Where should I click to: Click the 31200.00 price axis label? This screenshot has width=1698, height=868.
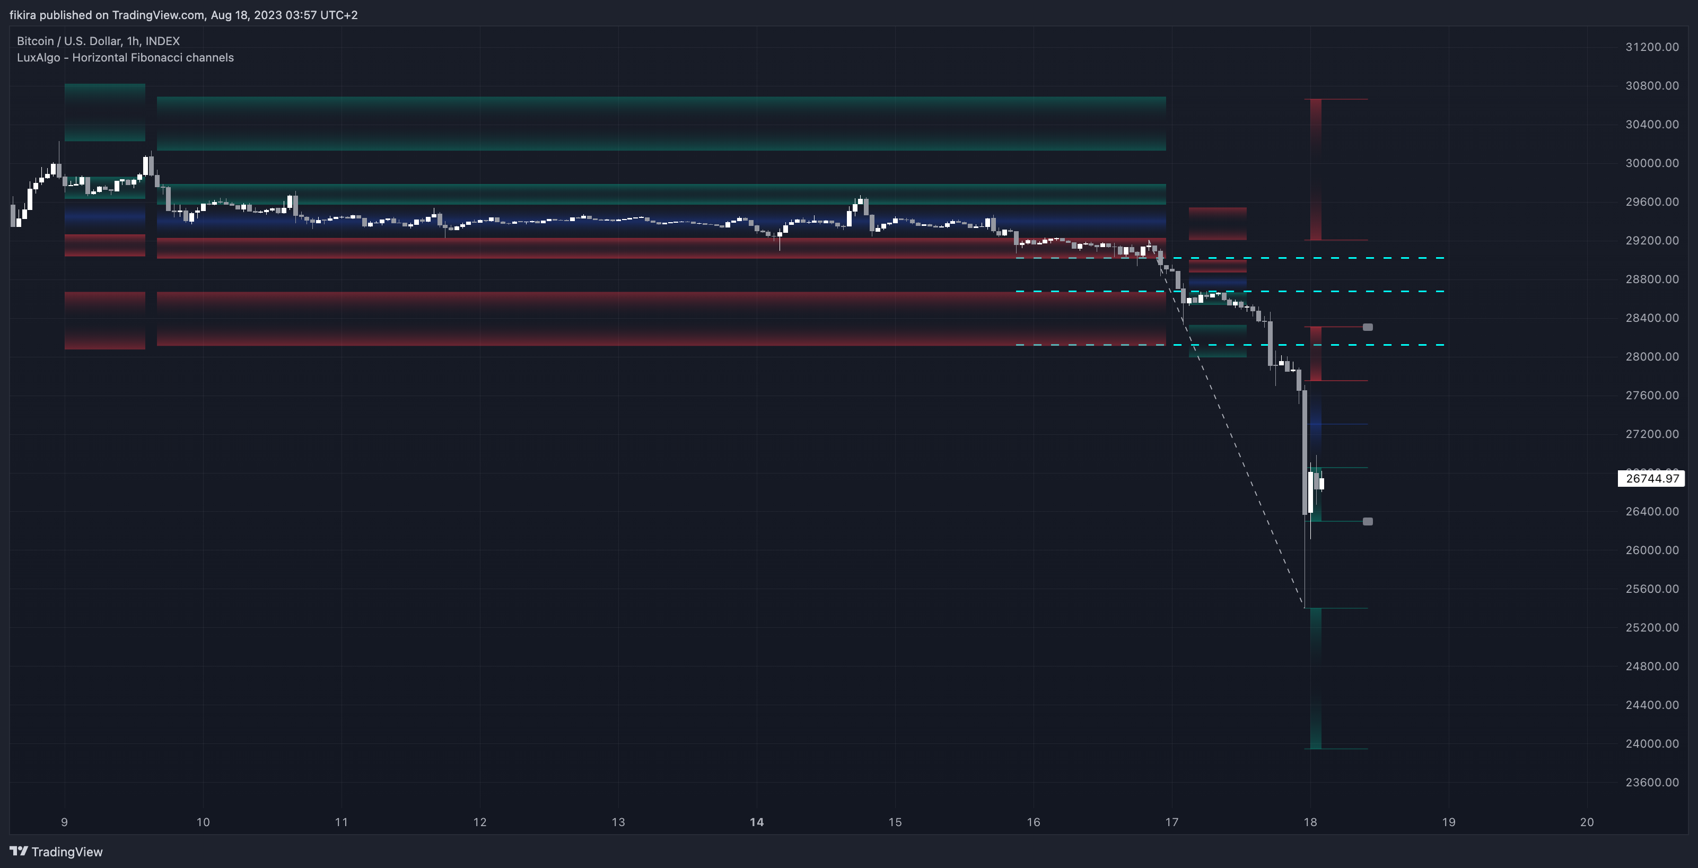click(1652, 47)
